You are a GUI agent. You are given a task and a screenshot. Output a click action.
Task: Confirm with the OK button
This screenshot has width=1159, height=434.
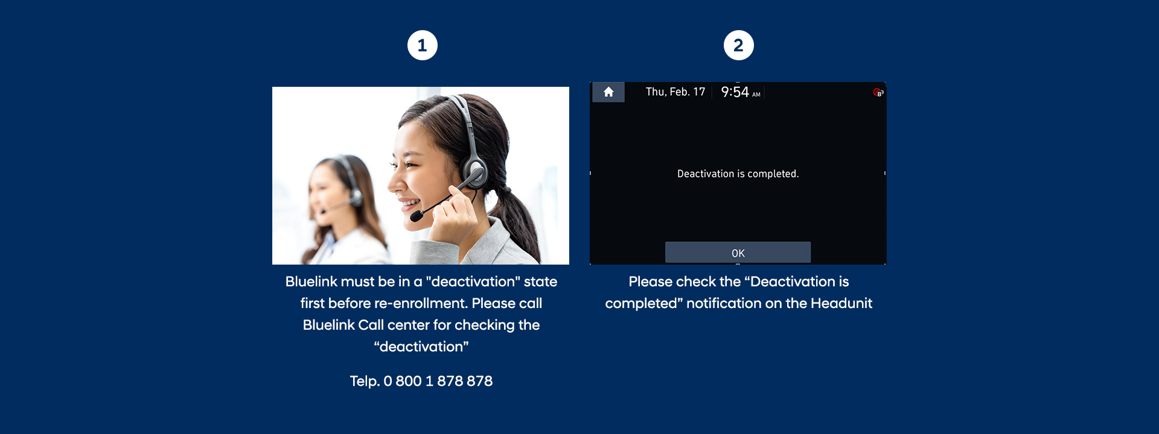(x=738, y=253)
